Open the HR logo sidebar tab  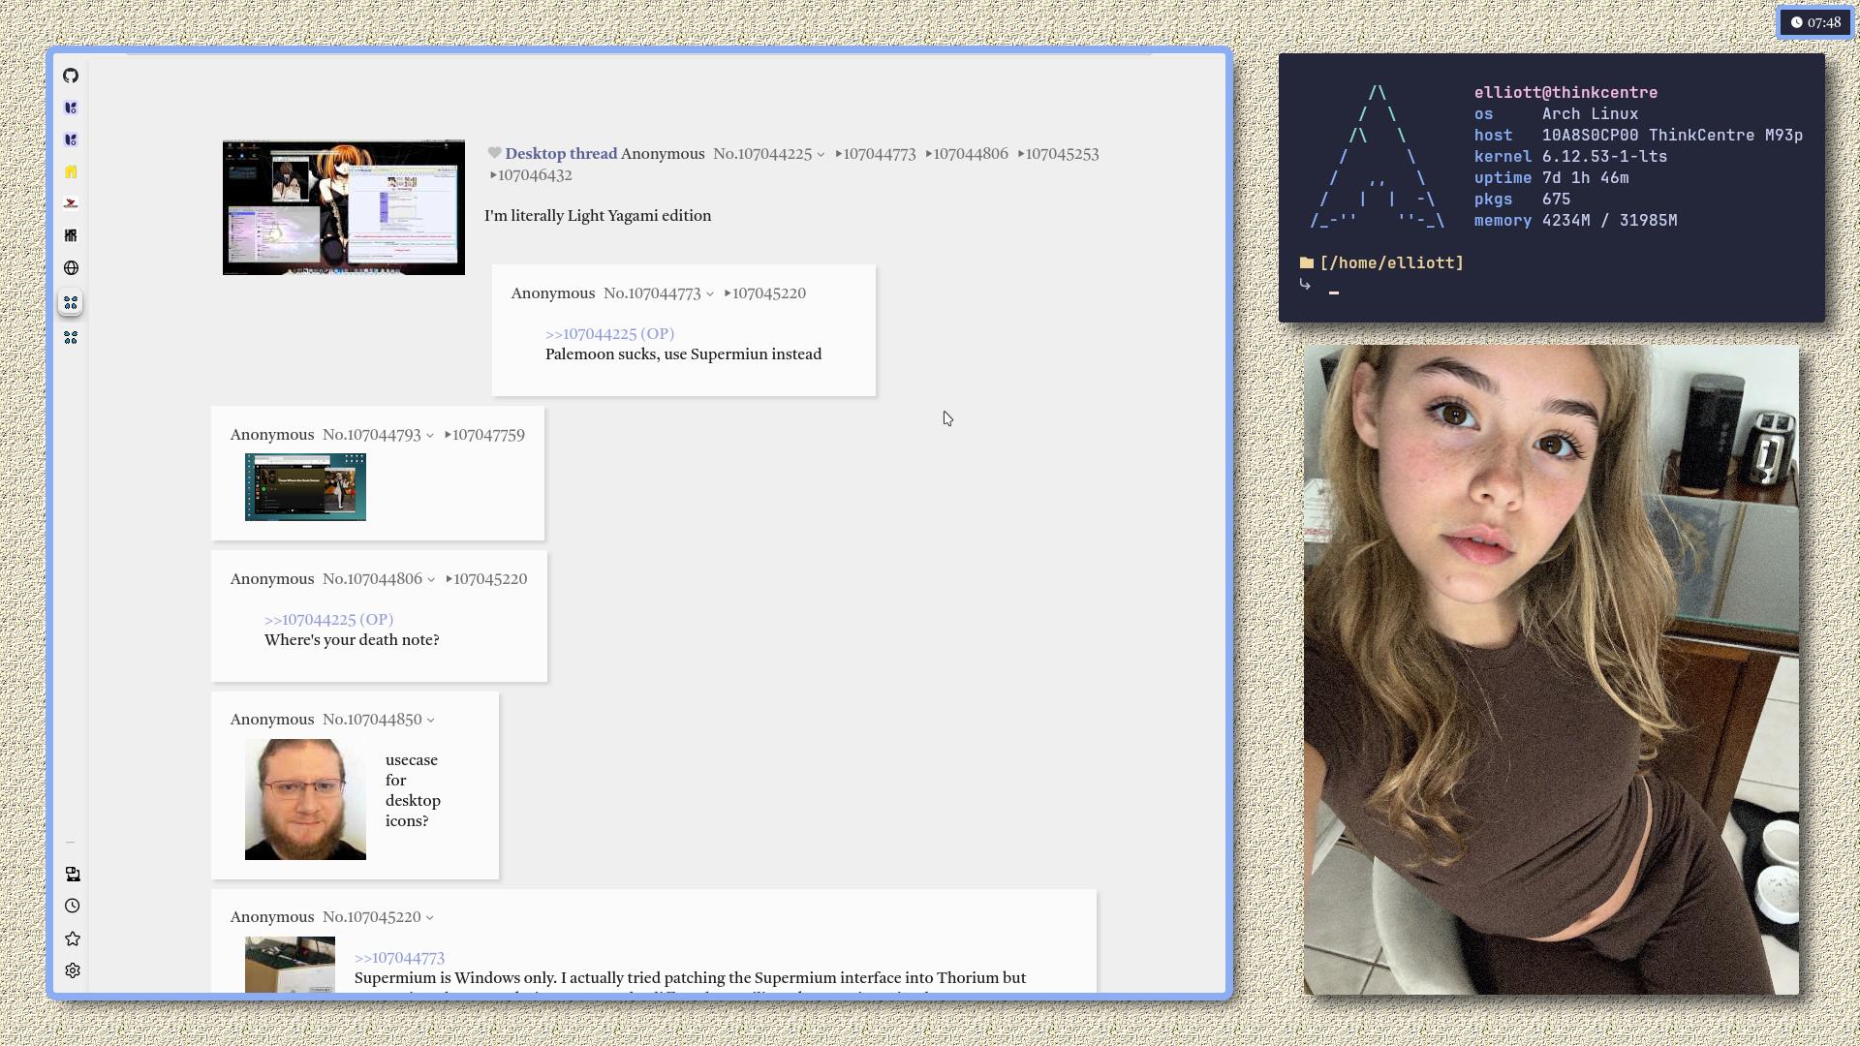point(71,235)
